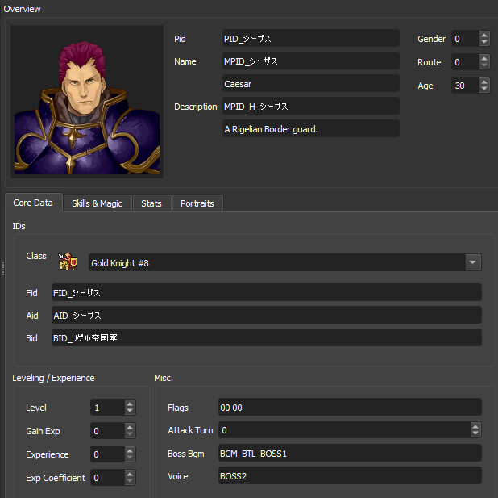This screenshot has height=498, width=498.
Task: Click the Level number field
Action: [x=108, y=408]
